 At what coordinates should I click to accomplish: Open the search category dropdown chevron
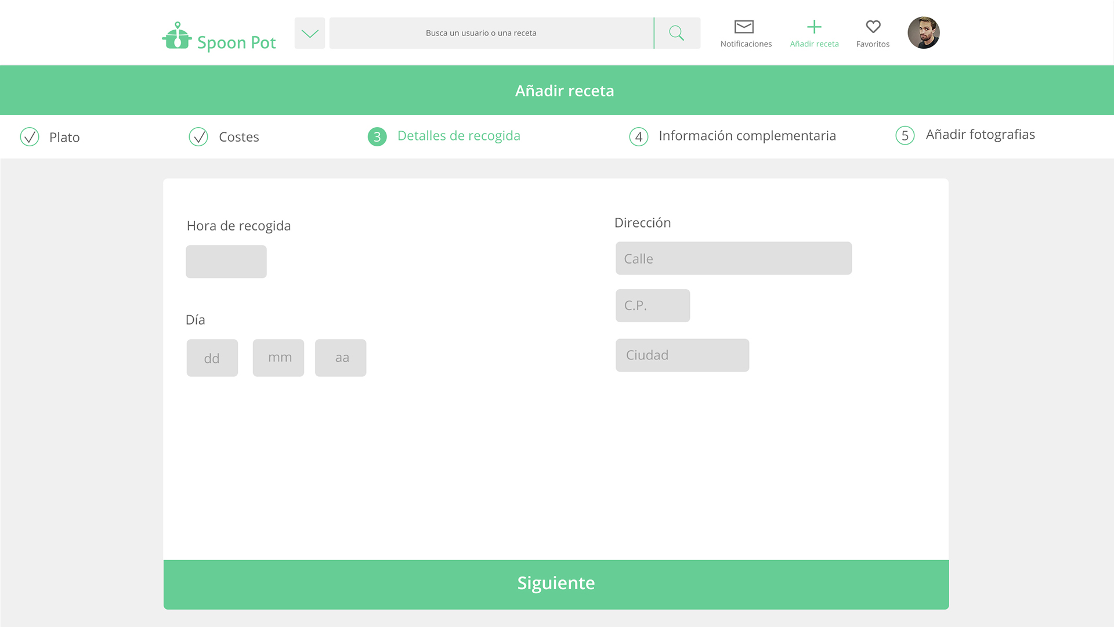tap(310, 33)
